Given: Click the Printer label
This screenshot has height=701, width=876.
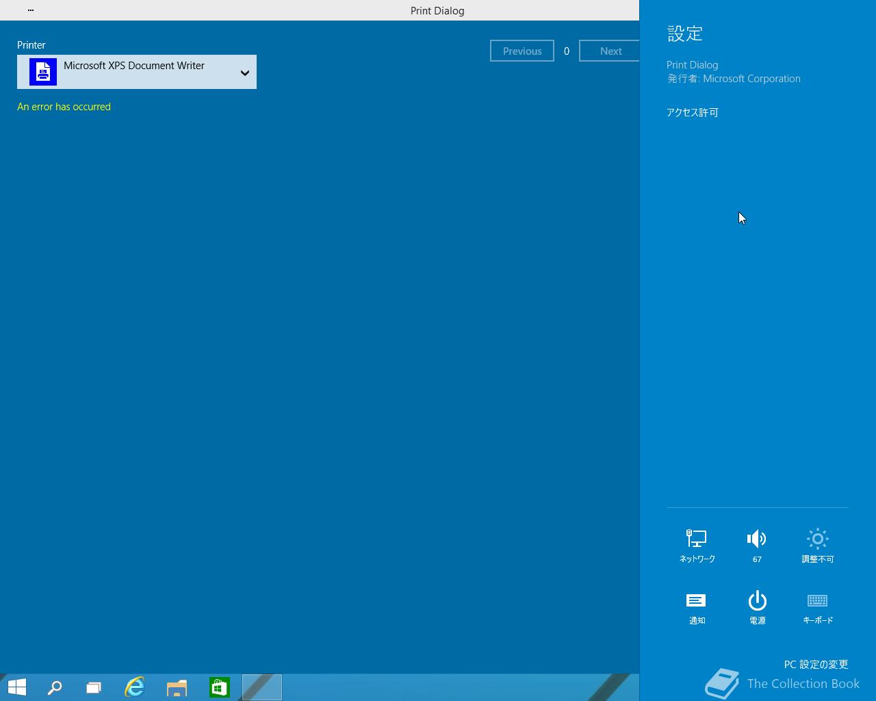Looking at the screenshot, I should [31, 45].
